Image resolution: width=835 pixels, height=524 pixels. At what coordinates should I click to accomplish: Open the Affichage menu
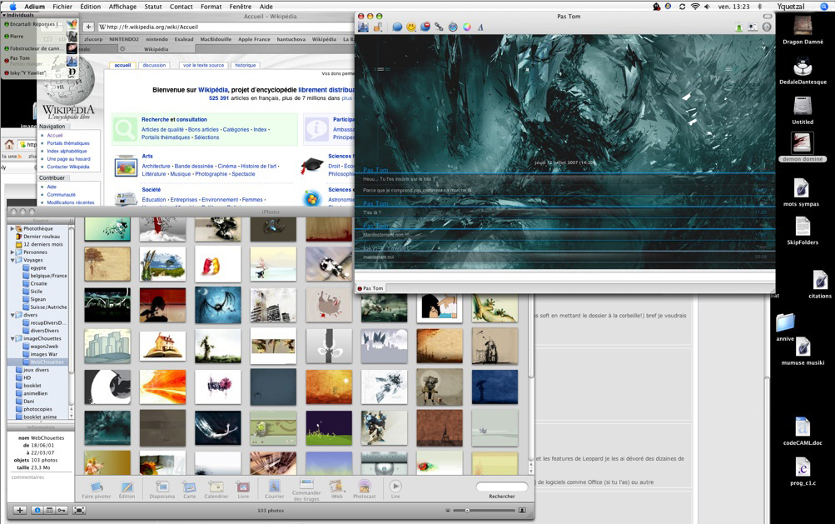tap(122, 7)
